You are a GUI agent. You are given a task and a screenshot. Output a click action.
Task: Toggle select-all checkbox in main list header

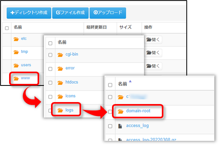coord(7,28)
